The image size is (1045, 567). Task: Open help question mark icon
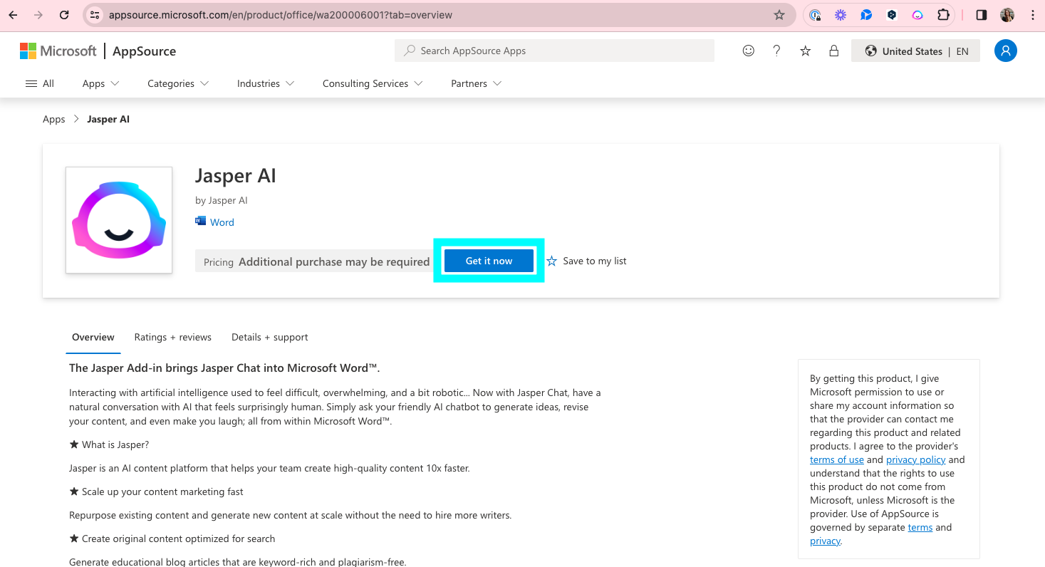776,51
